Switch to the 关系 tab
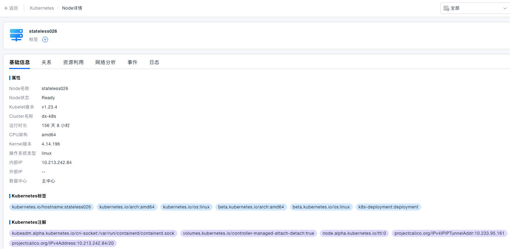Screen dimensions: 510x249 (x=46, y=62)
